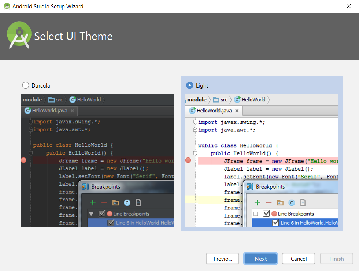Click the src folder icon in Light breadcrumb
The image size is (359, 271).
216,100
